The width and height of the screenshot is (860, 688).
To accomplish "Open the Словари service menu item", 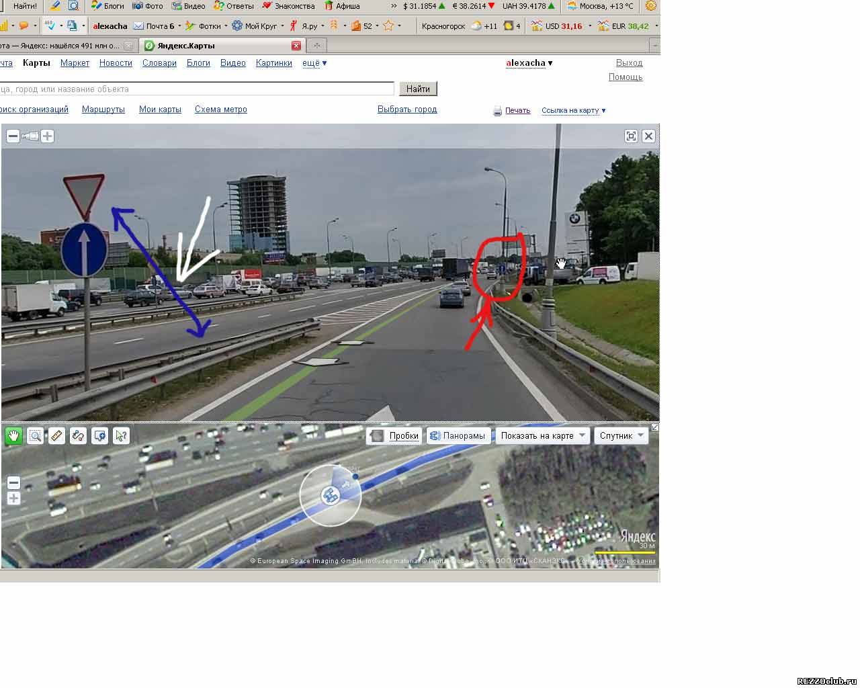I will coord(159,63).
